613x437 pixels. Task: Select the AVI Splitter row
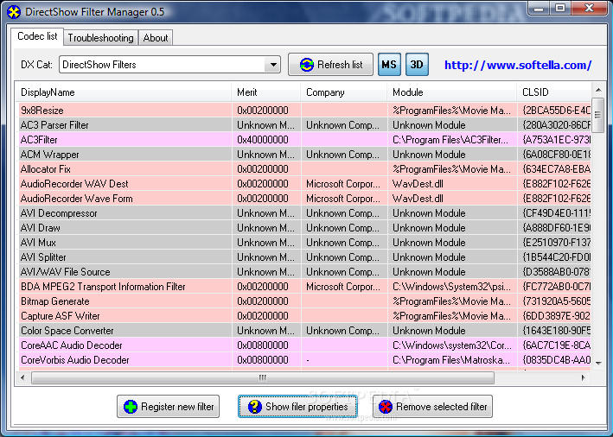pyautogui.click(x=304, y=257)
